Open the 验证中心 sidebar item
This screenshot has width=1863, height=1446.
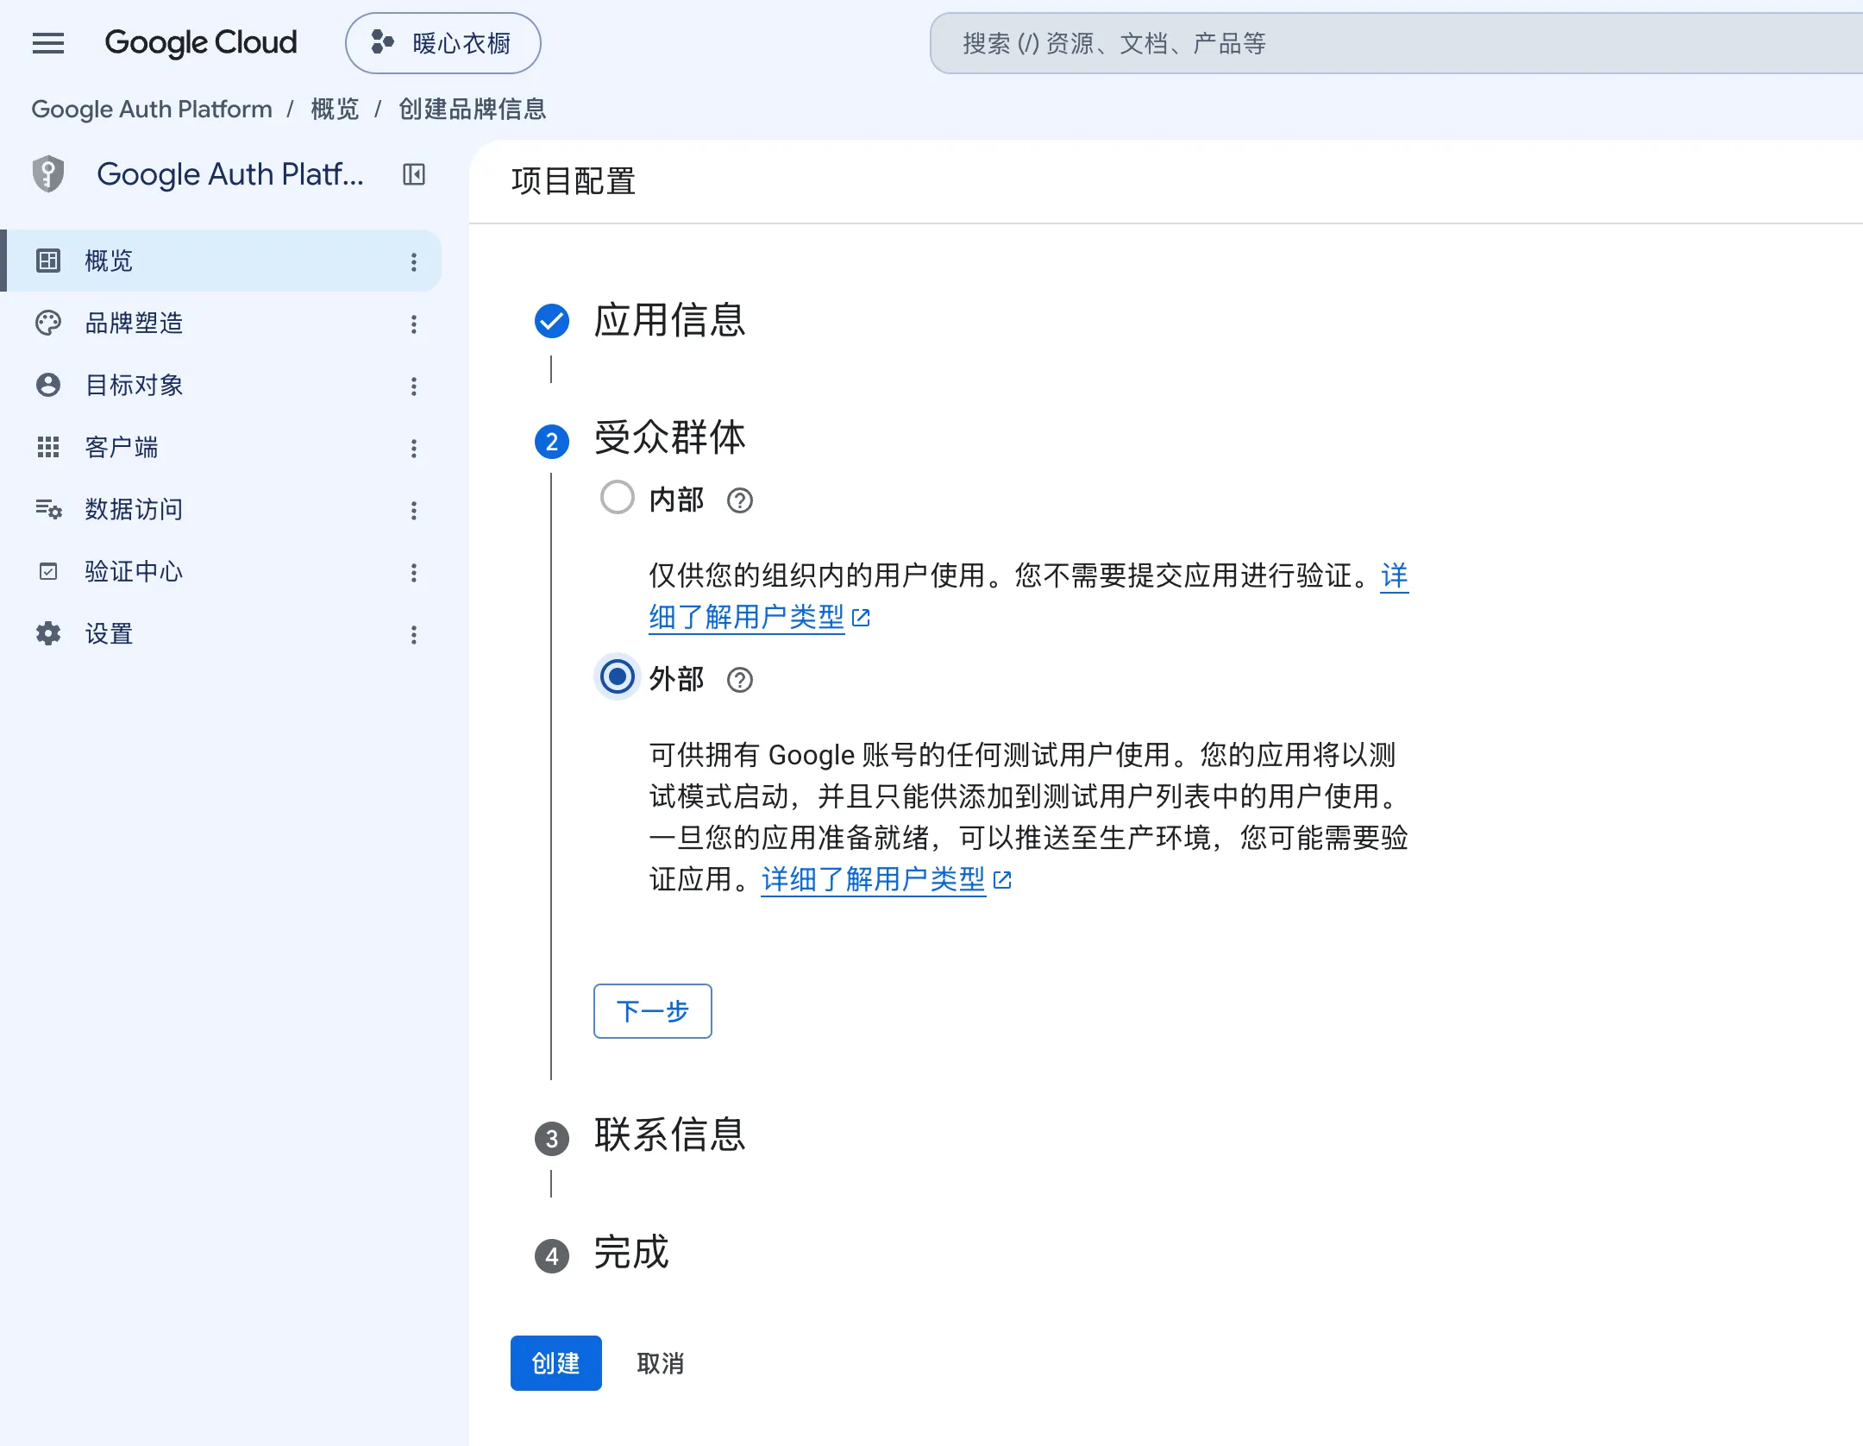tap(223, 571)
